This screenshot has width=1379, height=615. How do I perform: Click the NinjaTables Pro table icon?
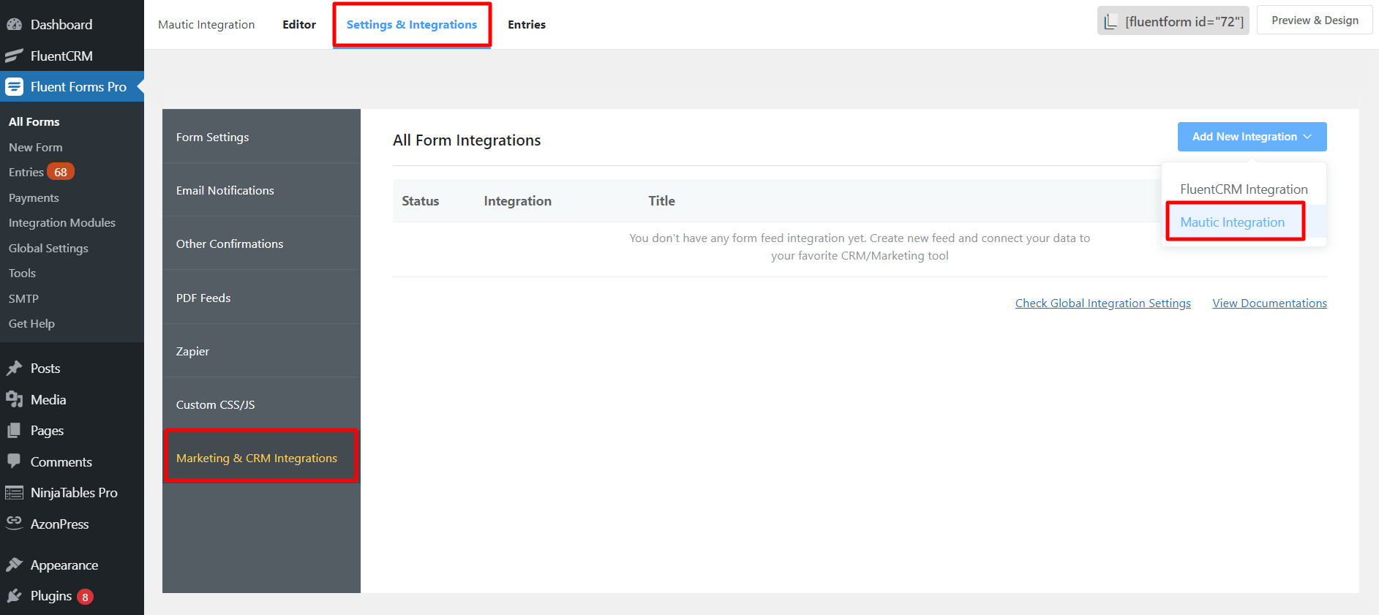point(14,493)
